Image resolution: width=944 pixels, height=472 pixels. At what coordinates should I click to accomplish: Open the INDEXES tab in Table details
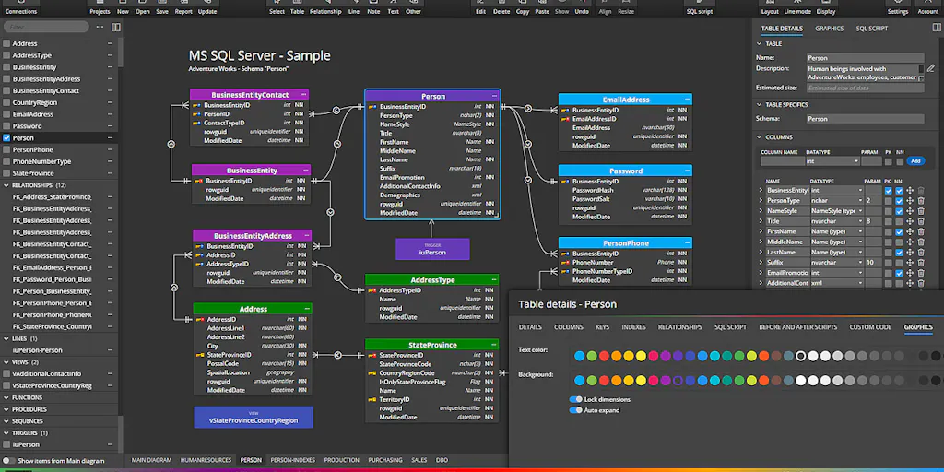633,327
